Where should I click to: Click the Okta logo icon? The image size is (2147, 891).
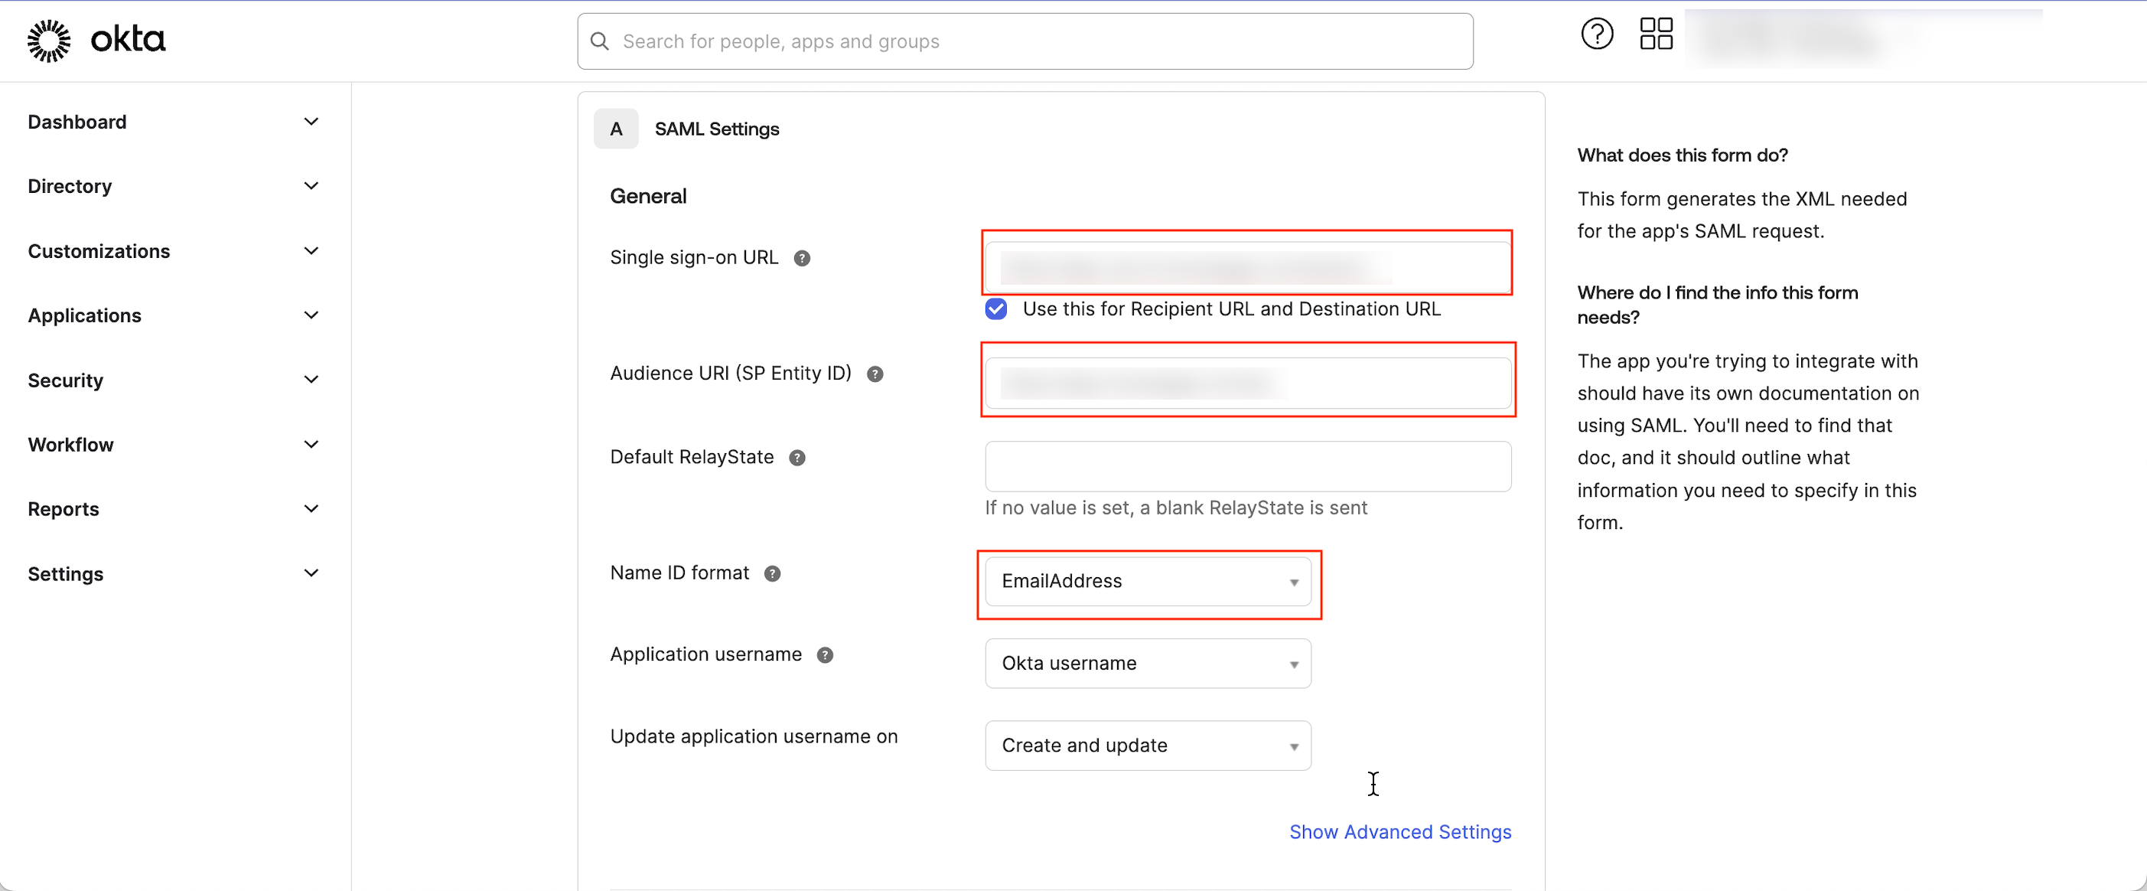tap(49, 41)
